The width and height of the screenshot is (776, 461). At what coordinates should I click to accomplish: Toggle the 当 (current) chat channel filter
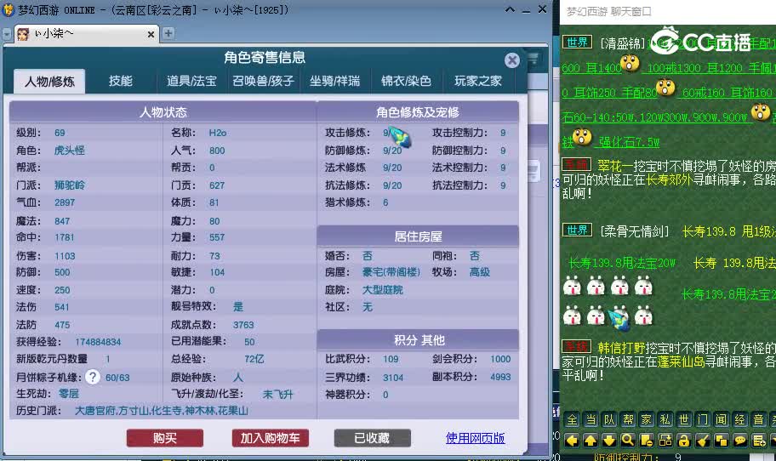(591, 420)
